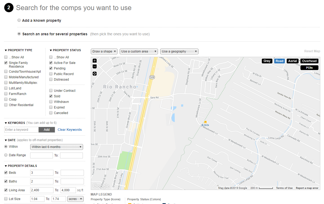
Task: Click the step 2 circle icon
Action: point(9,8)
